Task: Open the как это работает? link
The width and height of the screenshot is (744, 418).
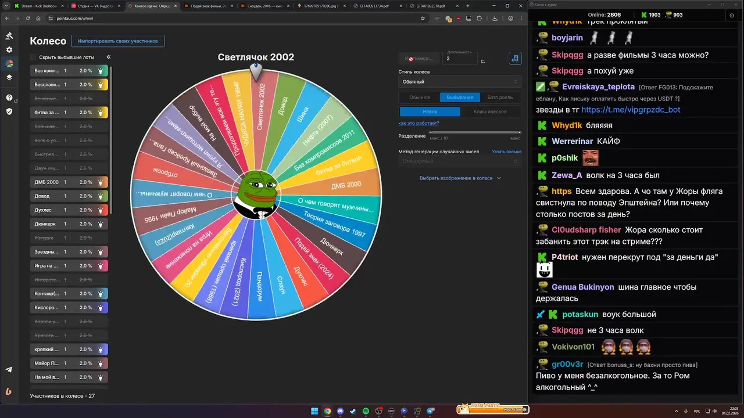Action: pyautogui.click(x=419, y=123)
